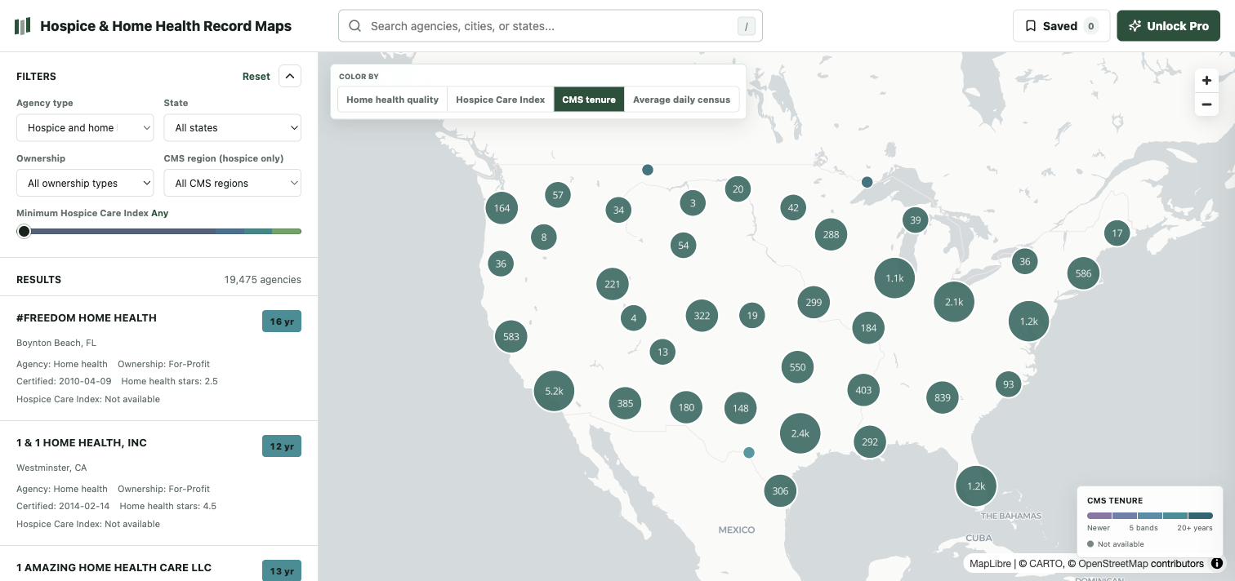Viewport: 1235px width, 581px height.
Task: Open the Ownership dropdown
Action: tap(85, 183)
